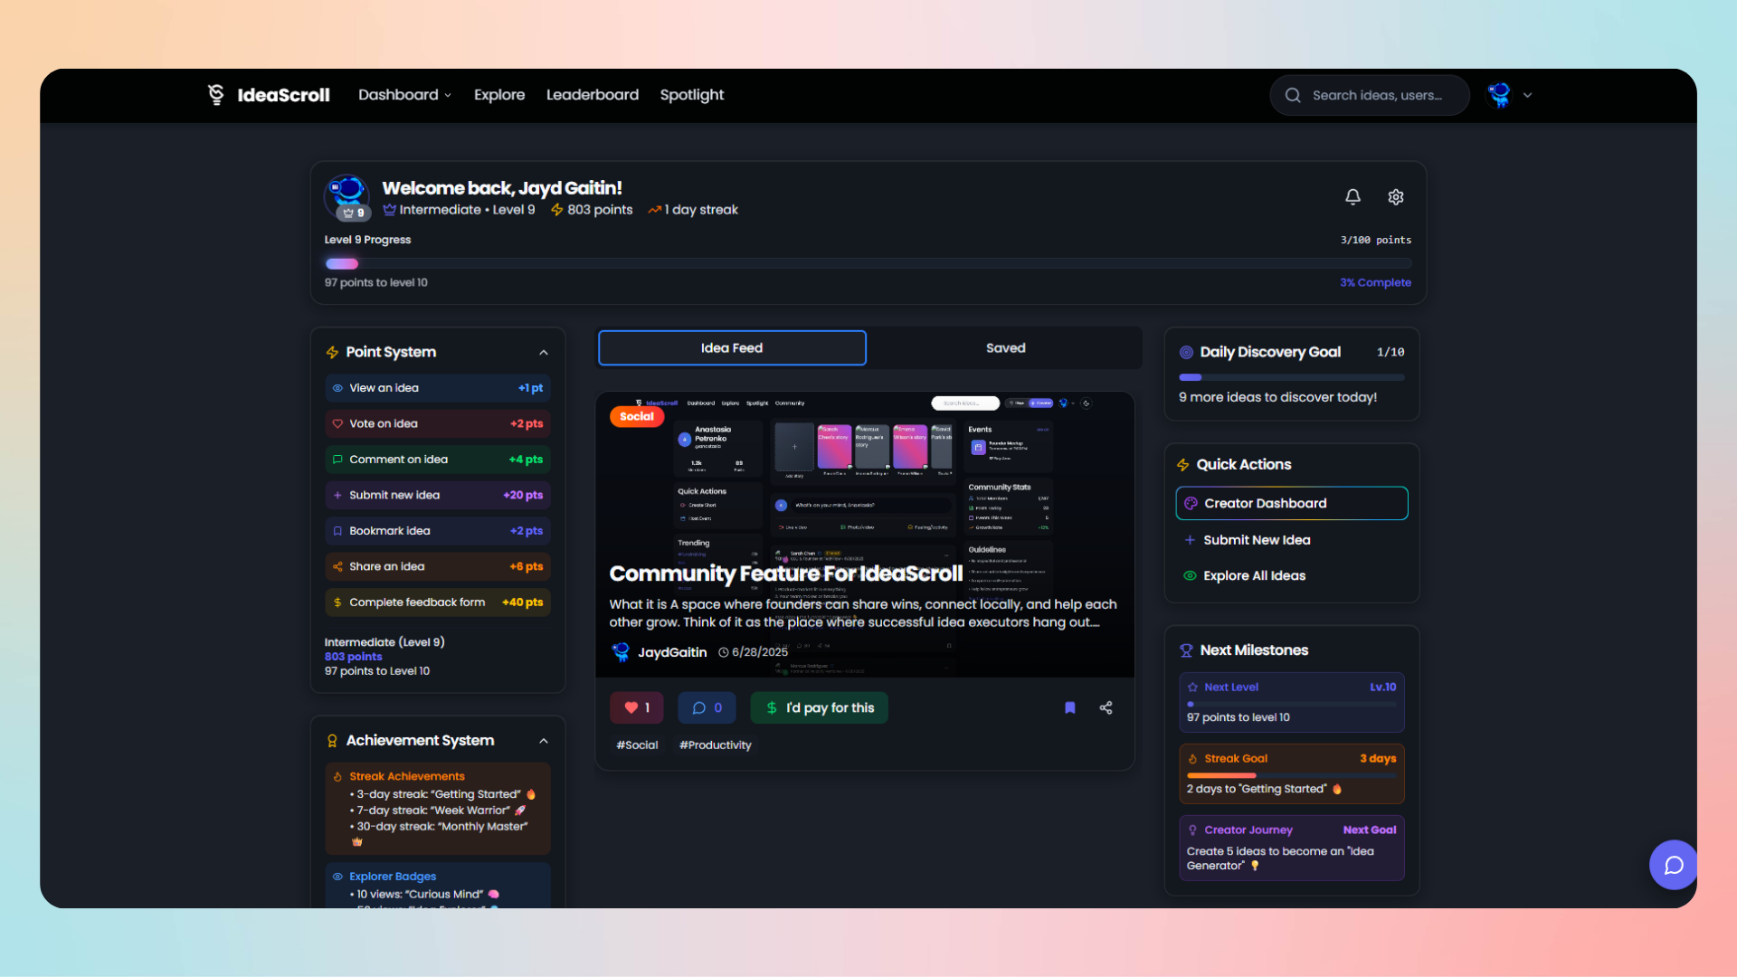Collapse the Point System panel

pyautogui.click(x=544, y=352)
